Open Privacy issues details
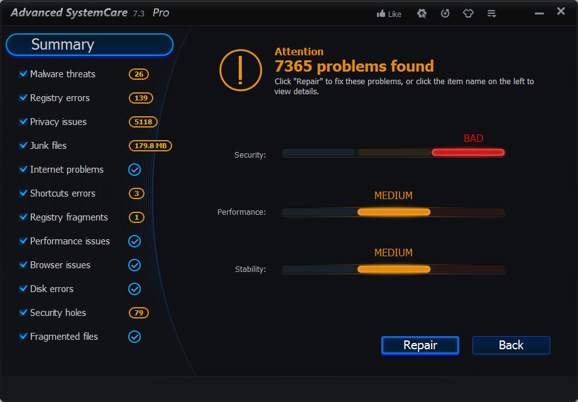This screenshot has height=402, width=578. click(x=58, y=122)
